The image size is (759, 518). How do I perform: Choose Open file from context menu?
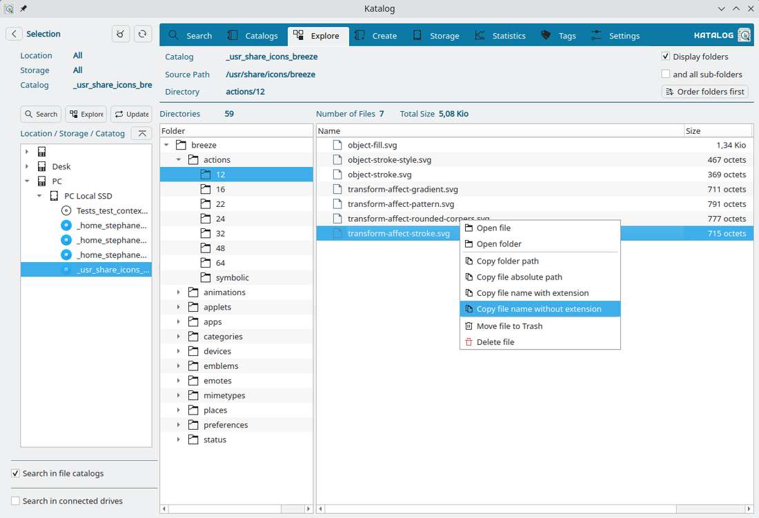pos(540,228)
